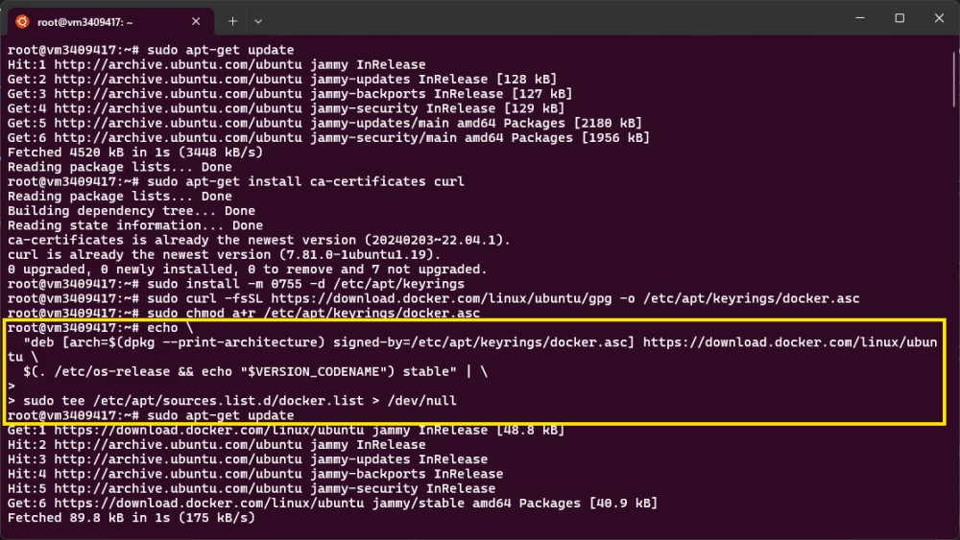Click the Get:6 jammy-security/main Packages [1956 kB] line

pyautogui.click(x=328, y=138)
